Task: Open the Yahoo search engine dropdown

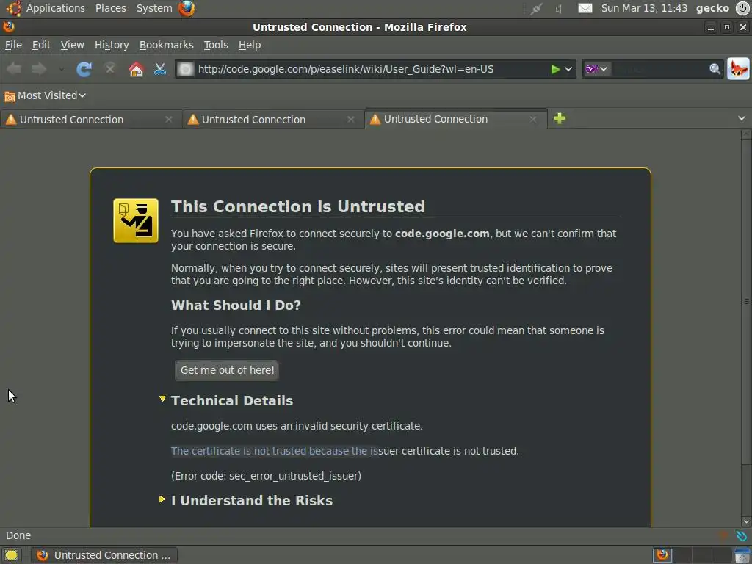Action: [x=596, y=69]
